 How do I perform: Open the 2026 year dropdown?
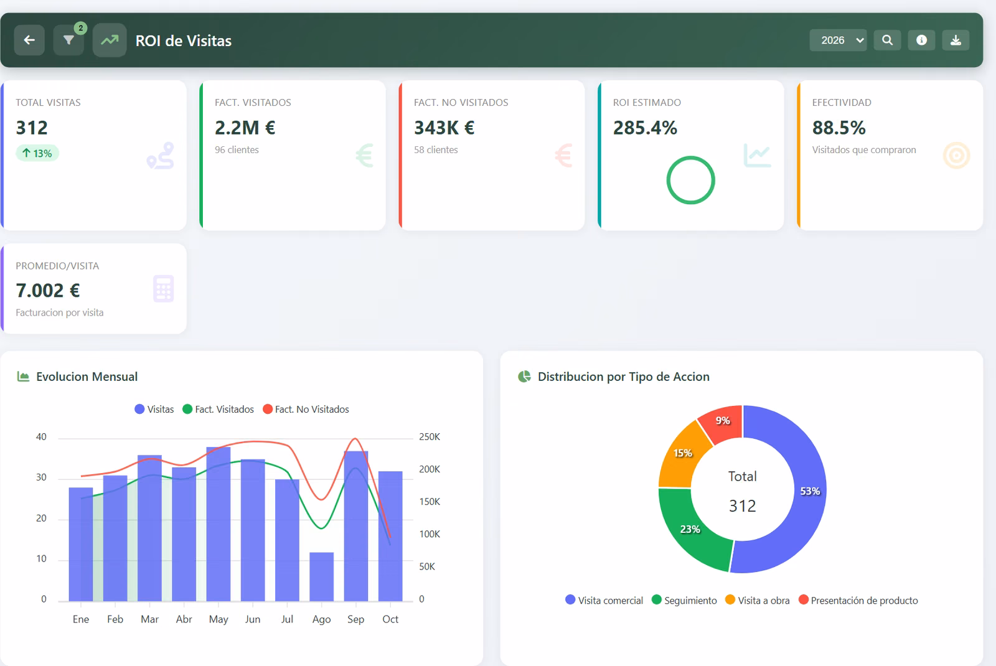[838, 40]
